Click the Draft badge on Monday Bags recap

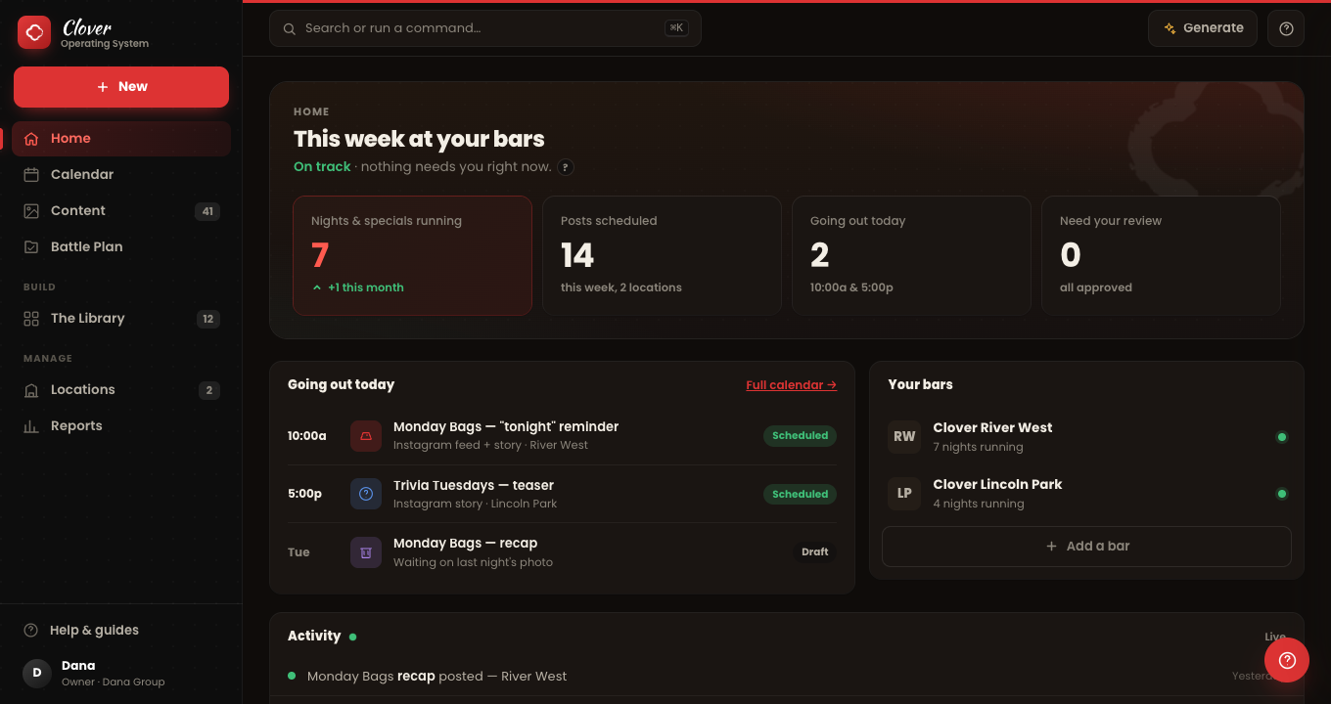point(815,552)
